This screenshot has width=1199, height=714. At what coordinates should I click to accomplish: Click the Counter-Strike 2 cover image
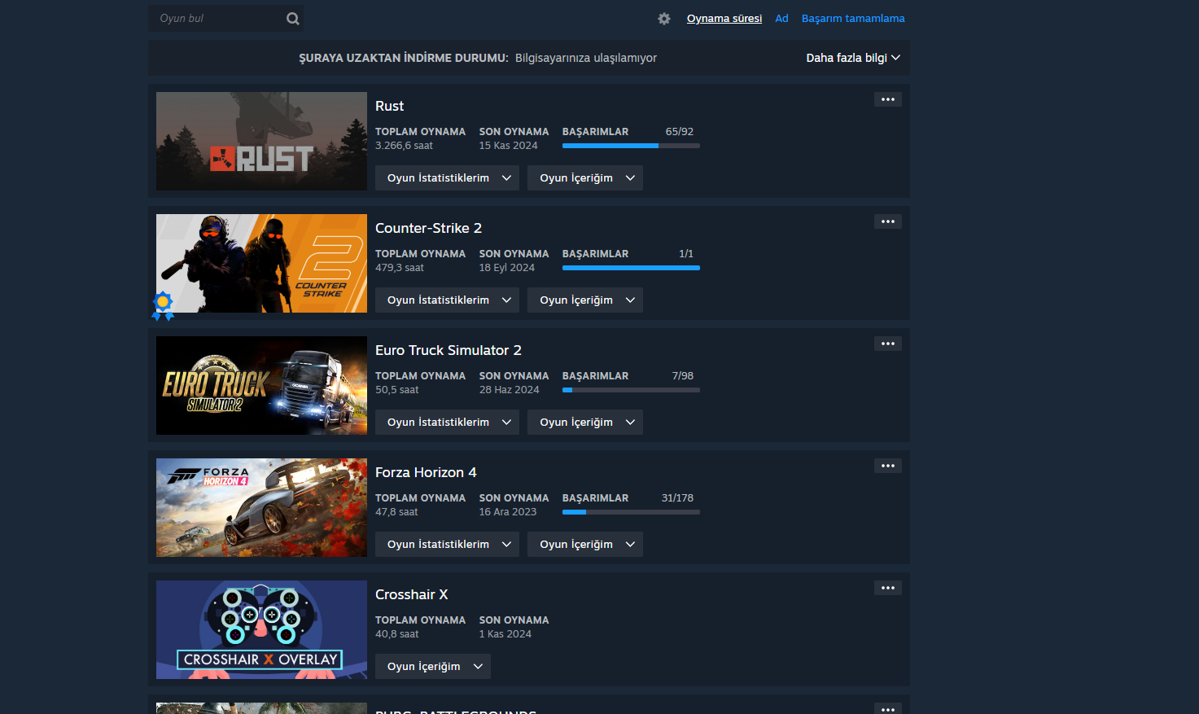[261, 263]
